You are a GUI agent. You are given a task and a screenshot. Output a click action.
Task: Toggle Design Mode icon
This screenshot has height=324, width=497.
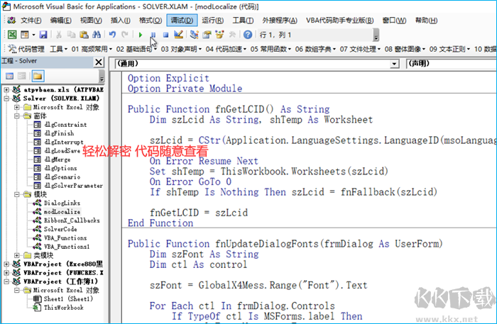[x=178, y=35]
